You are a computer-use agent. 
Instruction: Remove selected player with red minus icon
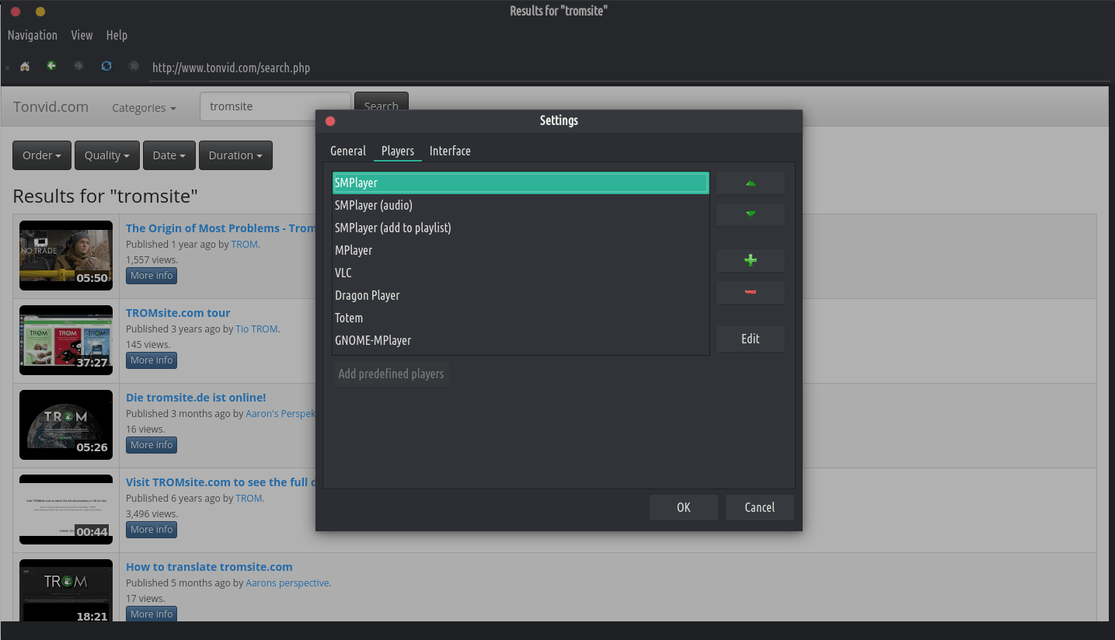(x=750, y=292)
